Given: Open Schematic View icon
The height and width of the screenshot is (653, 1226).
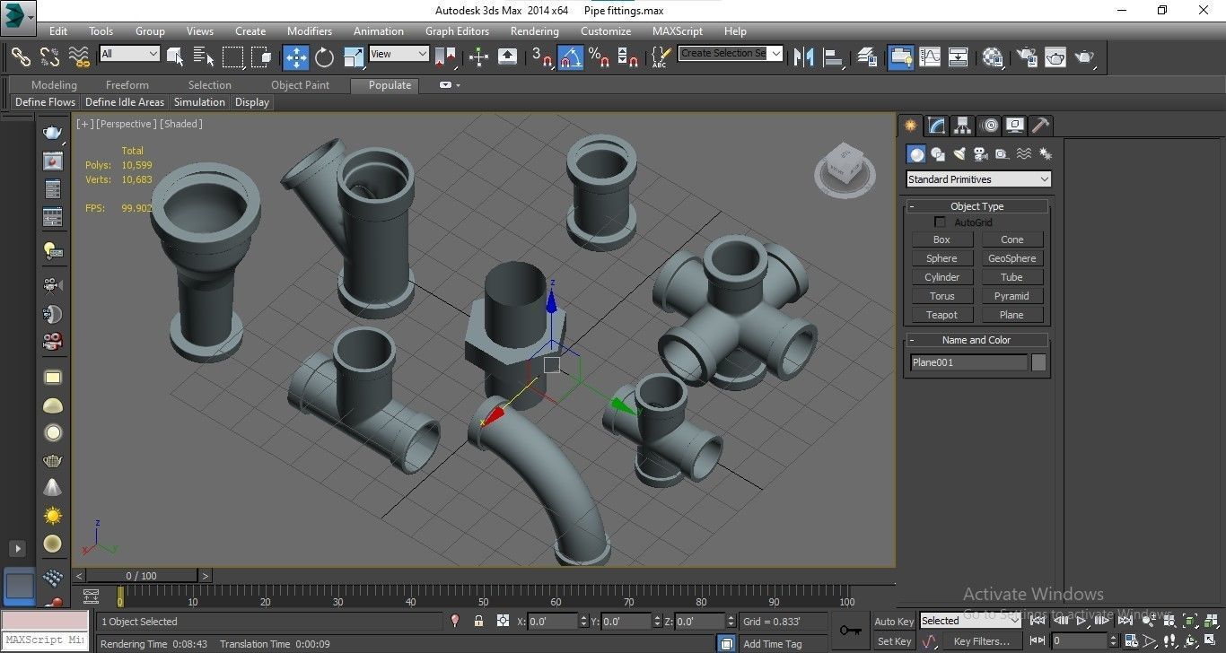Looking at the screenshot, I should click(x=959, y=57).
